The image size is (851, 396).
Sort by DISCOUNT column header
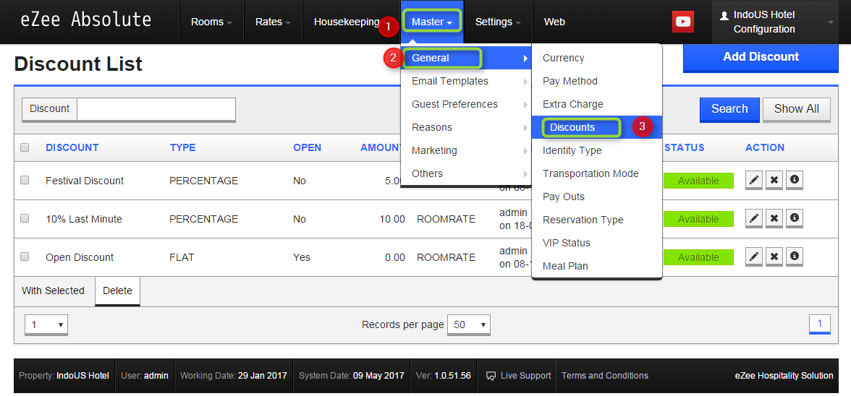72,147
